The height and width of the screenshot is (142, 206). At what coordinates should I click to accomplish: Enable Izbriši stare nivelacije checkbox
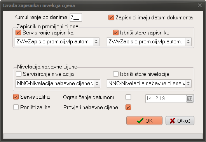116,74
